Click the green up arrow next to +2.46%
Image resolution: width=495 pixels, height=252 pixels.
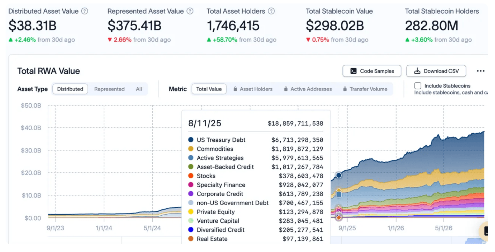(x=11, y=40)
